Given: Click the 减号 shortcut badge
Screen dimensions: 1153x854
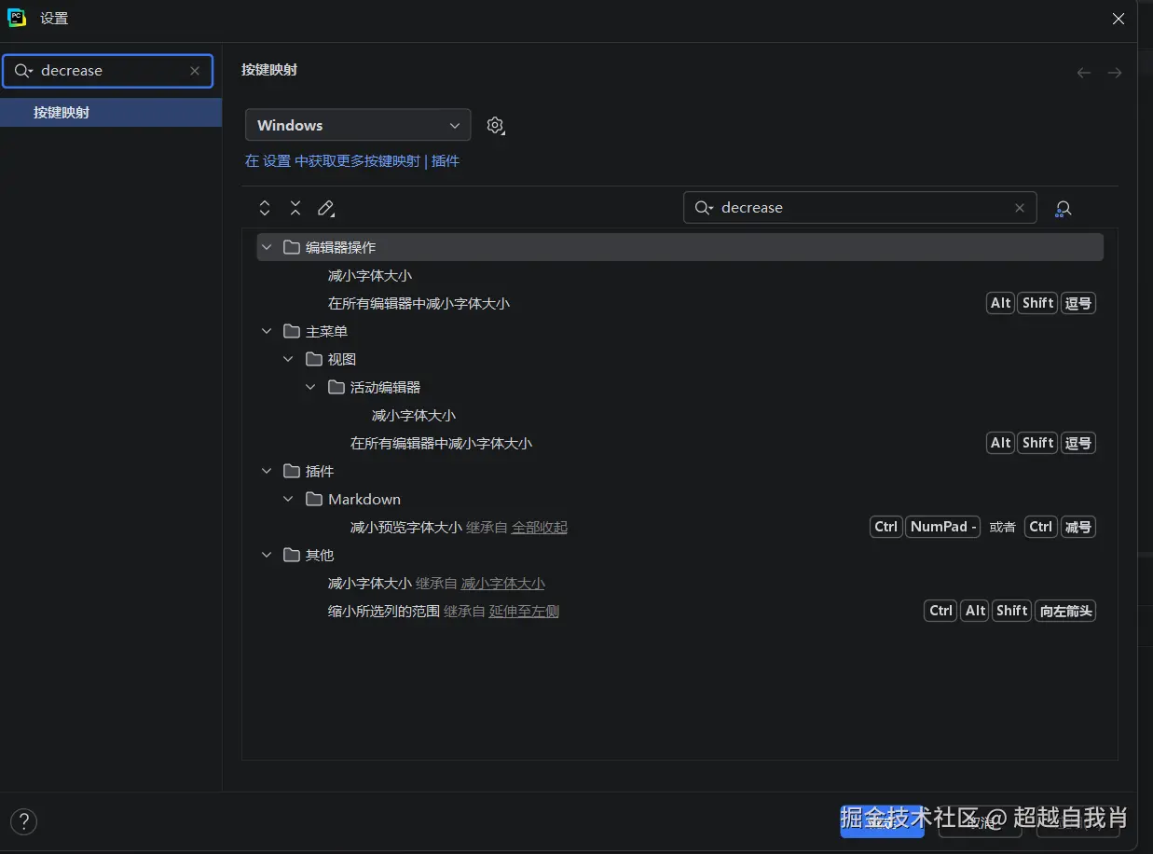Looking at the screenshot, I should click(1078, 527).
